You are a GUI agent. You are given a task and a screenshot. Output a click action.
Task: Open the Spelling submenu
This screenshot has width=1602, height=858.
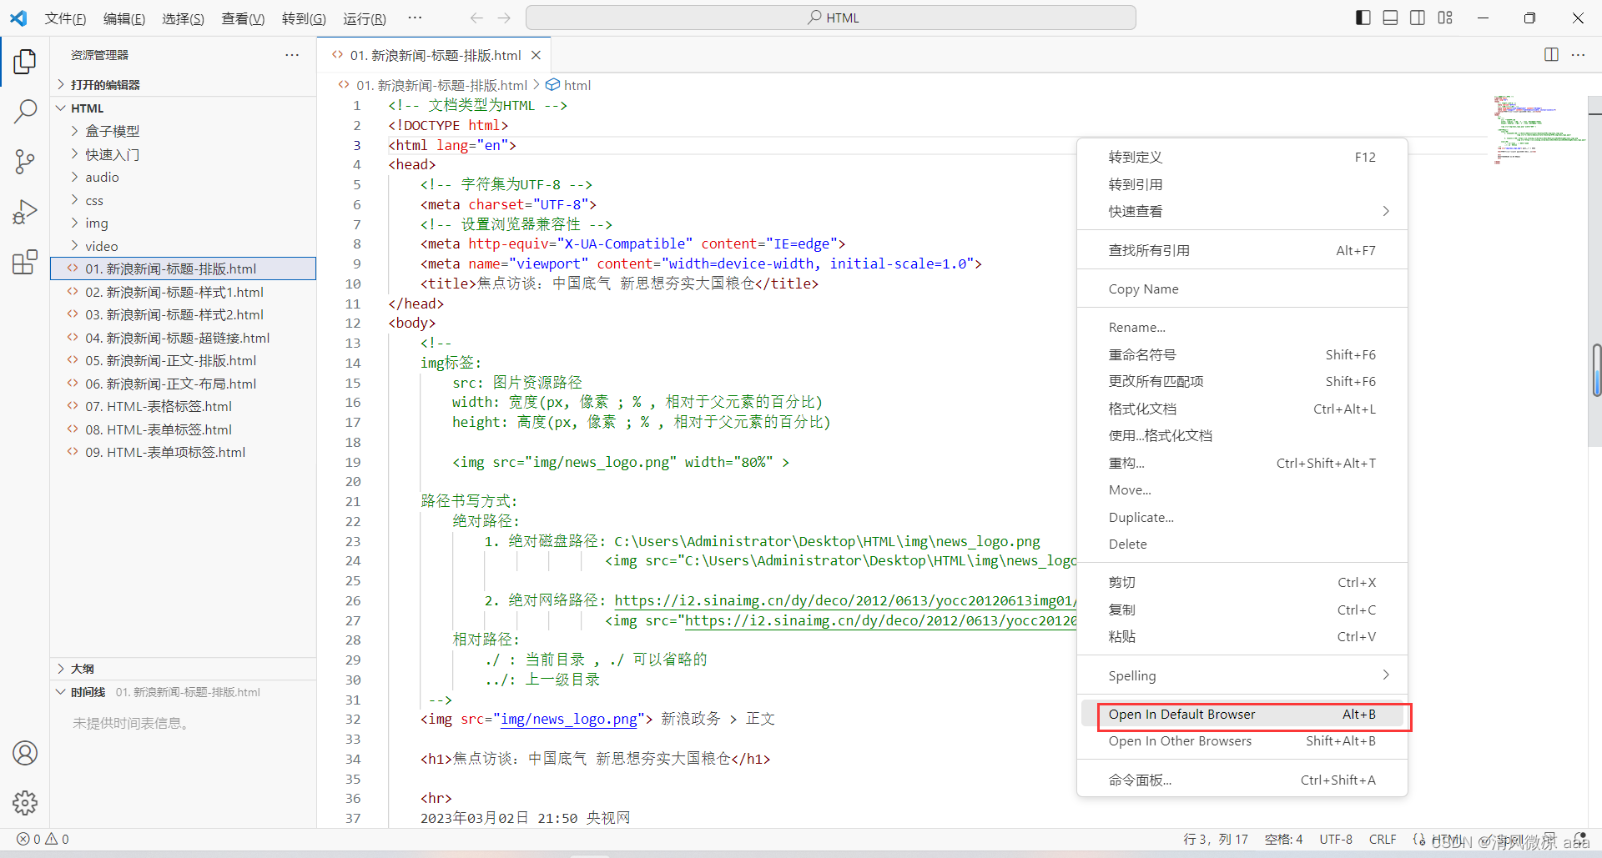point(1242,675)
